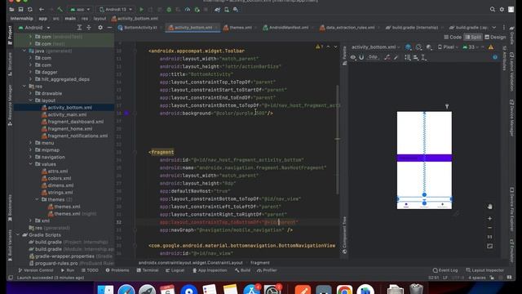Open the Logcat tool window
This screenshot has height=294, width=522.
[175, 270]
